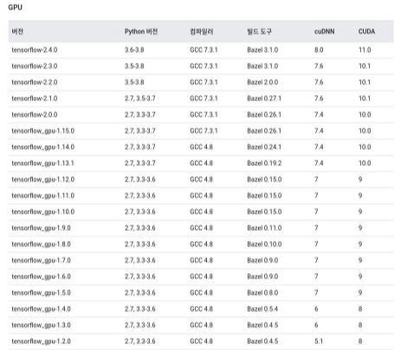Click the tensorflow-2.0.0 version cell
Viewport: 401px width, 350px height.
tap(35, 115)
